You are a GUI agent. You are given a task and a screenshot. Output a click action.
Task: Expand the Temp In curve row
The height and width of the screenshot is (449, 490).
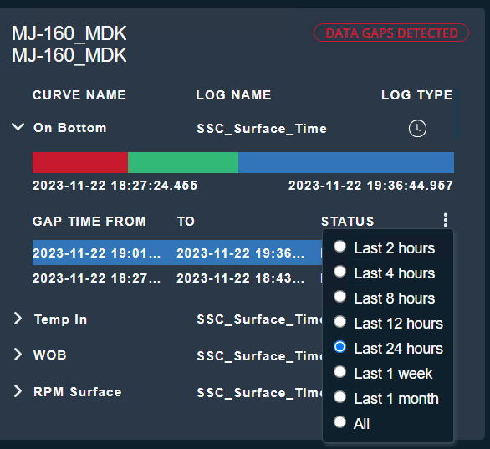click(x=18, y=319)
